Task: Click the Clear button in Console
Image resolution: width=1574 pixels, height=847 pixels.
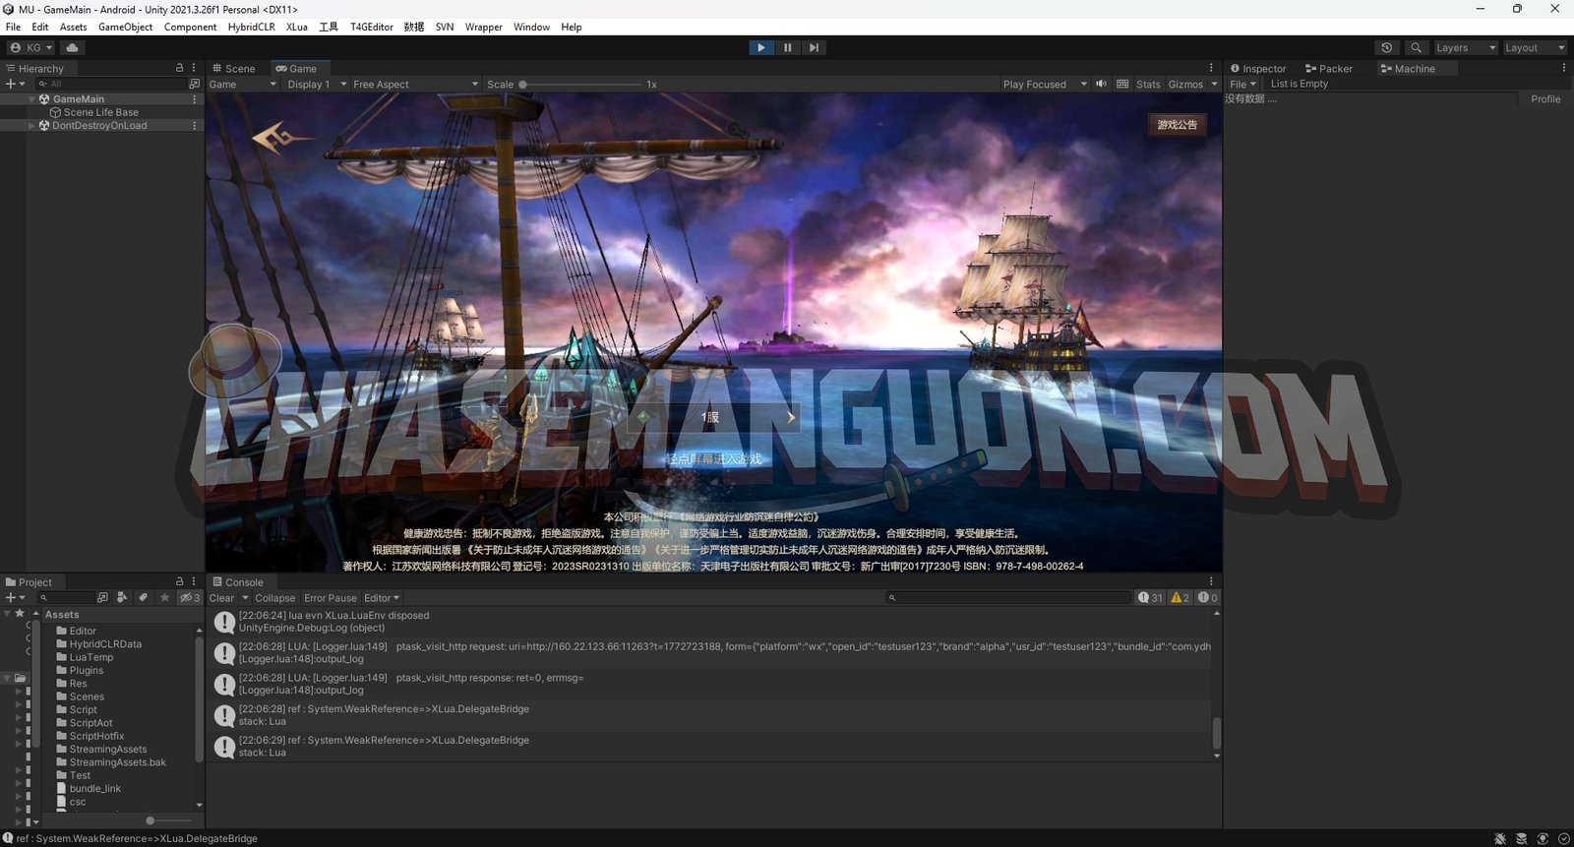Action: 221,598
